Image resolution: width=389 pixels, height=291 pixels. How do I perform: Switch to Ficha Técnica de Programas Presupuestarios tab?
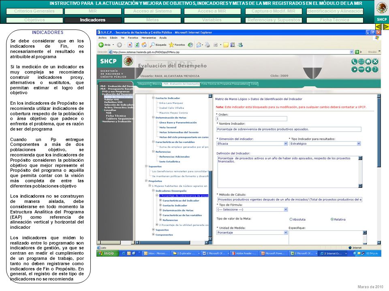point(225,84)
